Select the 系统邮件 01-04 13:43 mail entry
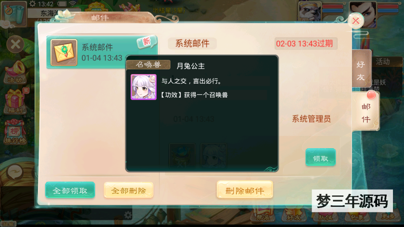 point(102,52)
